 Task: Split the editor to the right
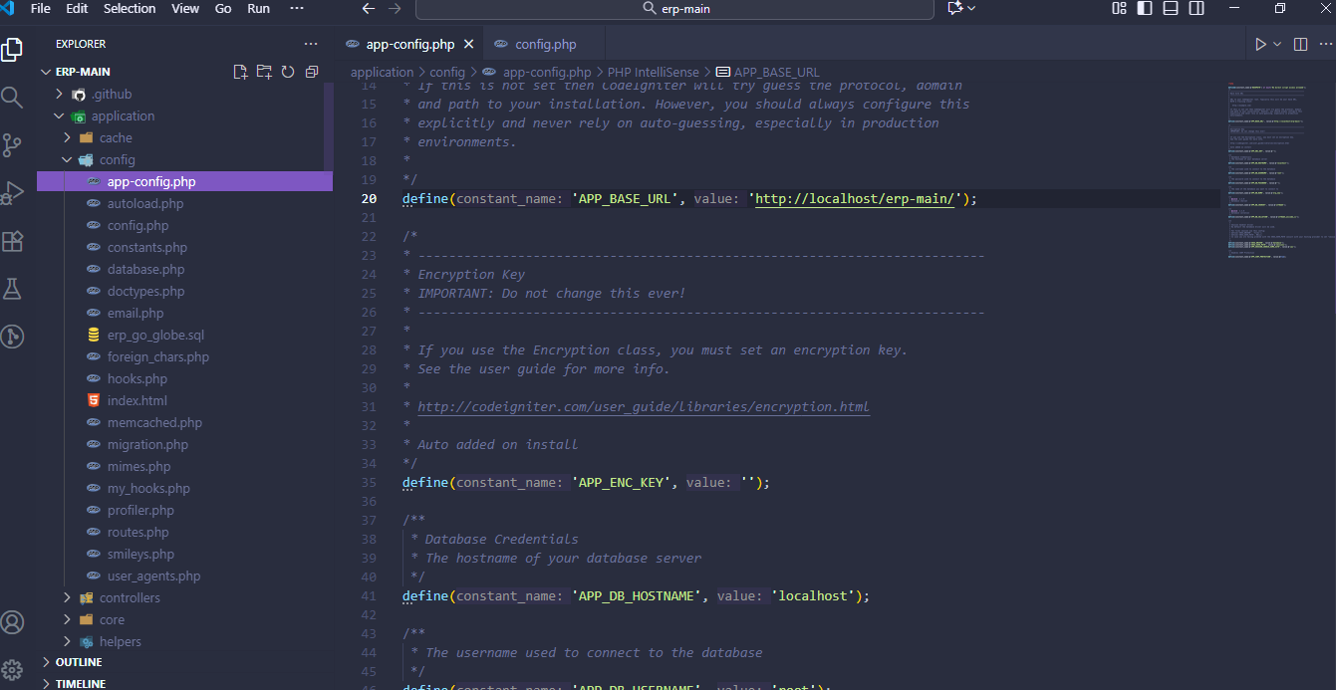tap(1300, 44)
